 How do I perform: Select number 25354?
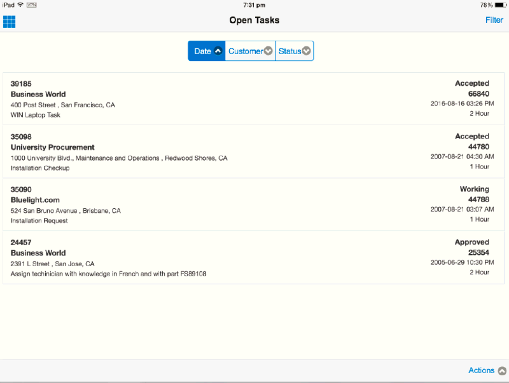pyautogui.click(x=478, y=252)
